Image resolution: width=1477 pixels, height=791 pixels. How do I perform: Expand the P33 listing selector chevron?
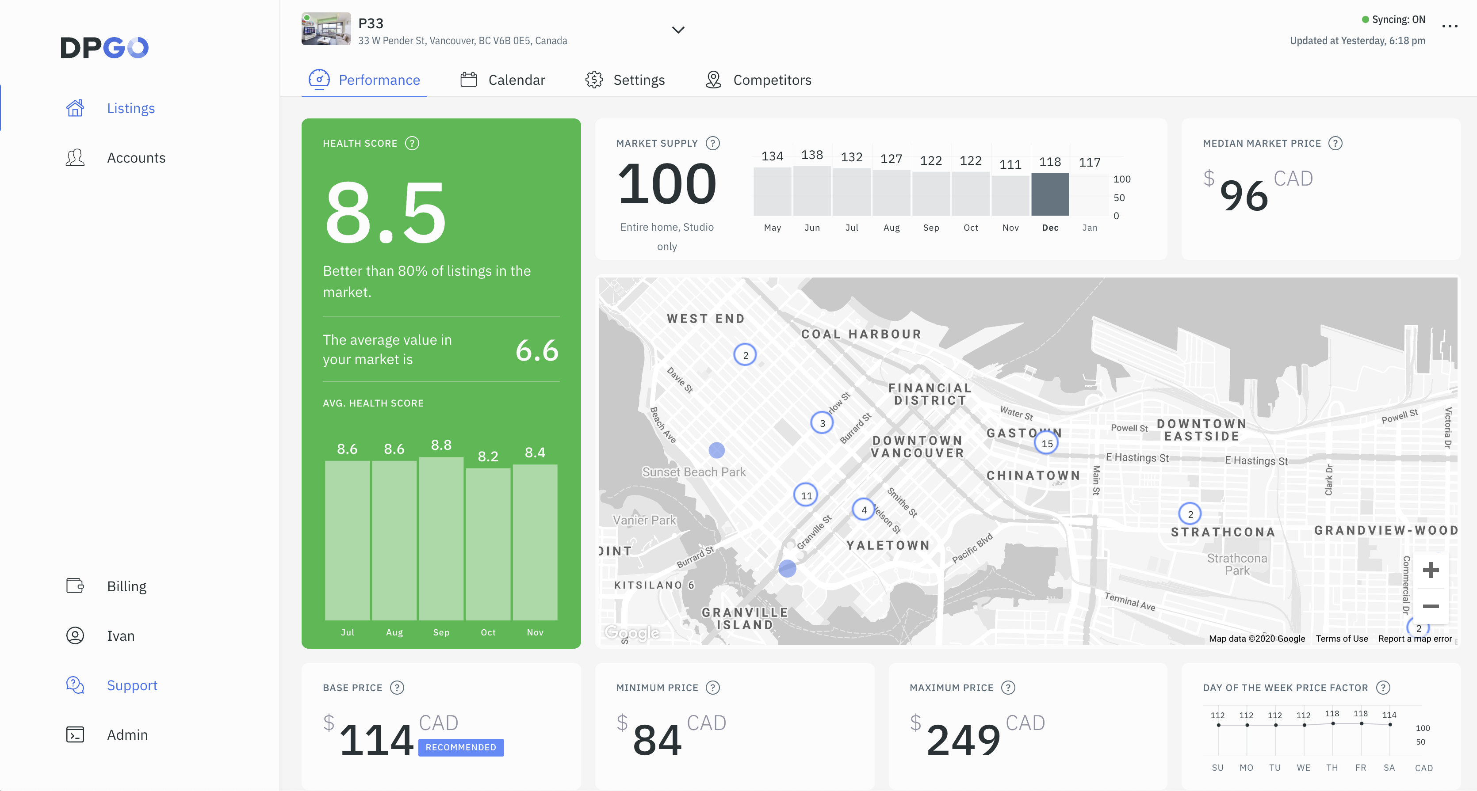678,30
